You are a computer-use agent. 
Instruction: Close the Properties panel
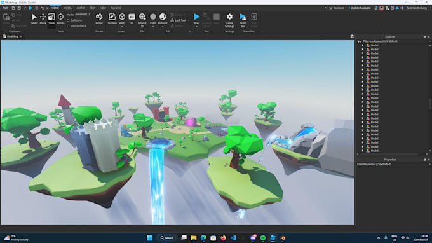tap(429, 160)
